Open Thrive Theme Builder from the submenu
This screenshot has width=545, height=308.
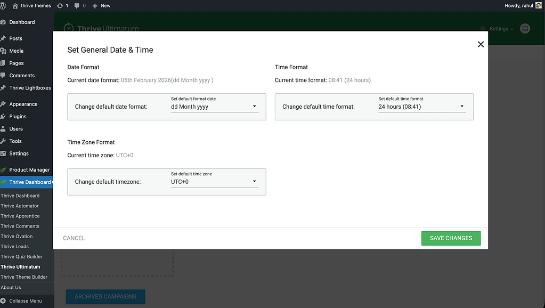point(24,277)
